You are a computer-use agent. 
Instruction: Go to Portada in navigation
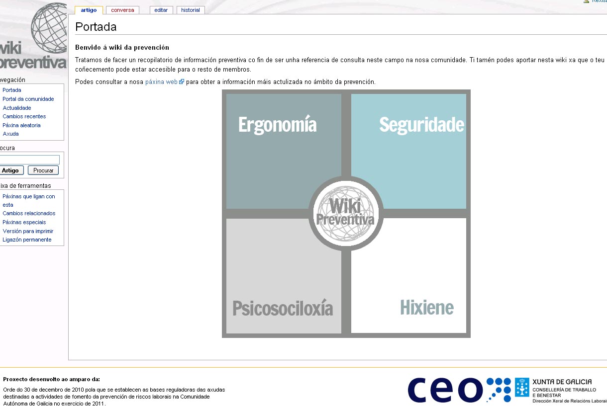tap(12, 90)
